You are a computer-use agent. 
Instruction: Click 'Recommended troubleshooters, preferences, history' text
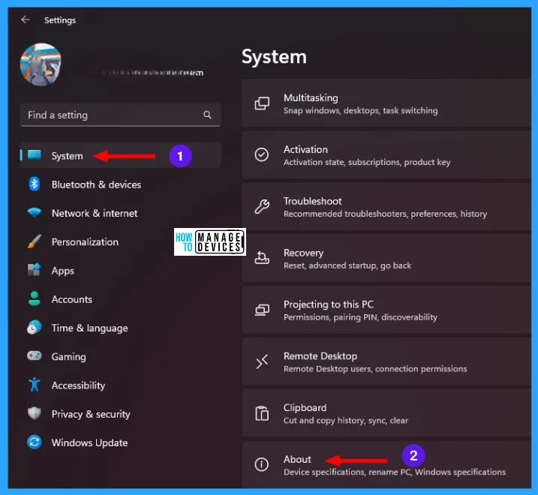point(385,214)
